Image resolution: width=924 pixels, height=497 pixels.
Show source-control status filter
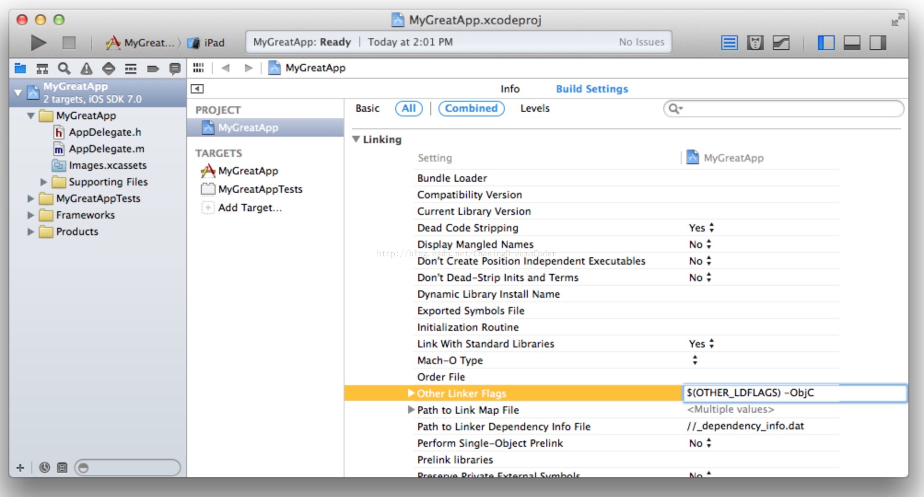tap(62, 468)
